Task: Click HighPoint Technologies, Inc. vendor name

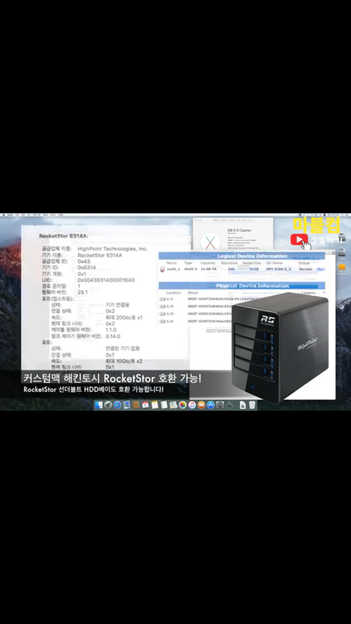Action: point(112,249)
